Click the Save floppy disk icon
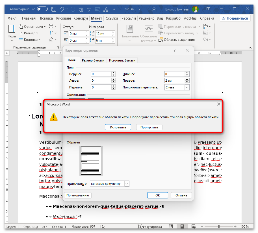 click(54, 9)
